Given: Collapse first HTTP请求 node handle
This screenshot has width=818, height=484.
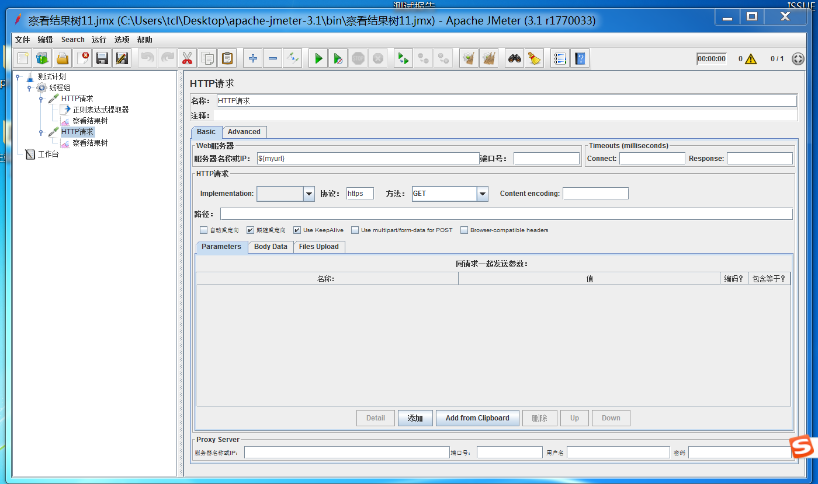Looking at the screenshot, I should 41,99.
